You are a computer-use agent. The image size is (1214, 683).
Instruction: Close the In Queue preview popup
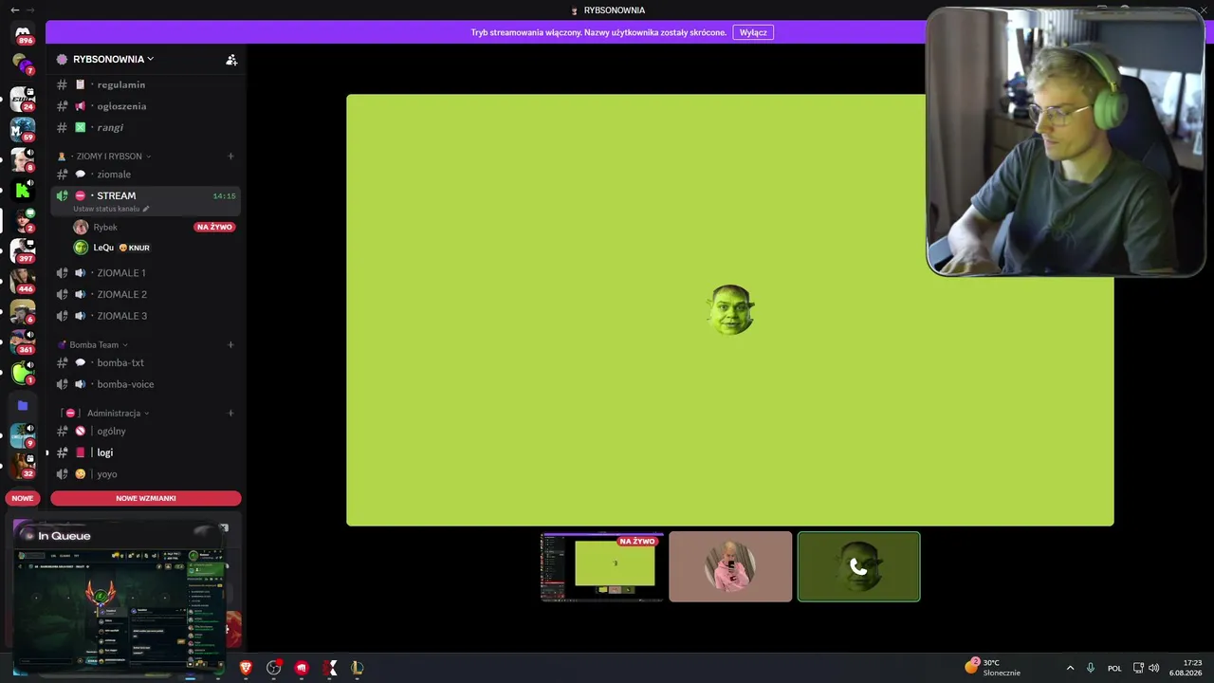[x=224, y=527]
